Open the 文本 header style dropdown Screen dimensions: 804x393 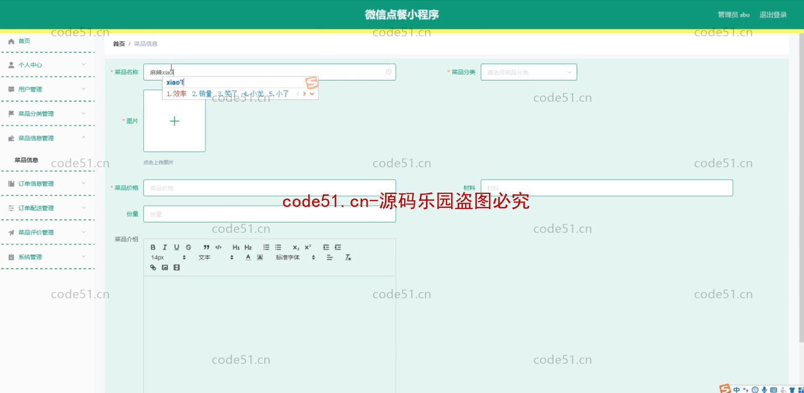pyautogui.click(x=215, y=257)
